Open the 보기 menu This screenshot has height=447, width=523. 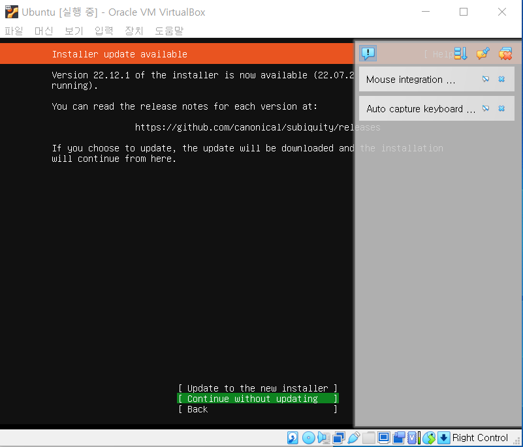(x=74, y=31)
